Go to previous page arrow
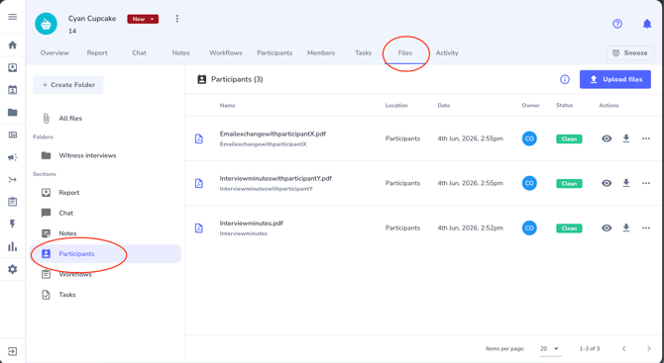 [623, 348]
